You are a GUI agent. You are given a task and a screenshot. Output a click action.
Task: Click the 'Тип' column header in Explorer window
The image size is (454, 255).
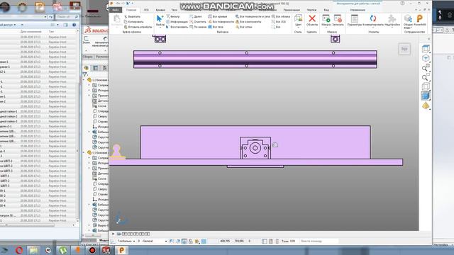coord(52,31)
